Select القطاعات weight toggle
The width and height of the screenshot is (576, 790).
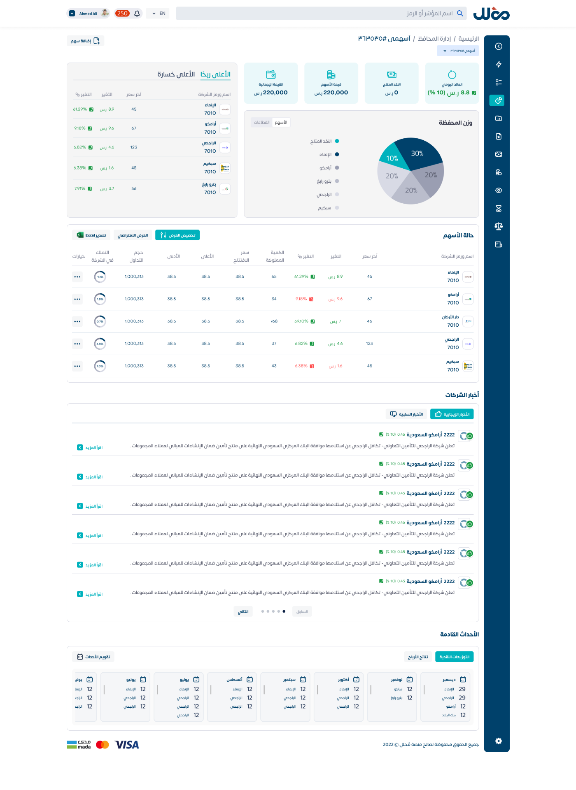261,123
